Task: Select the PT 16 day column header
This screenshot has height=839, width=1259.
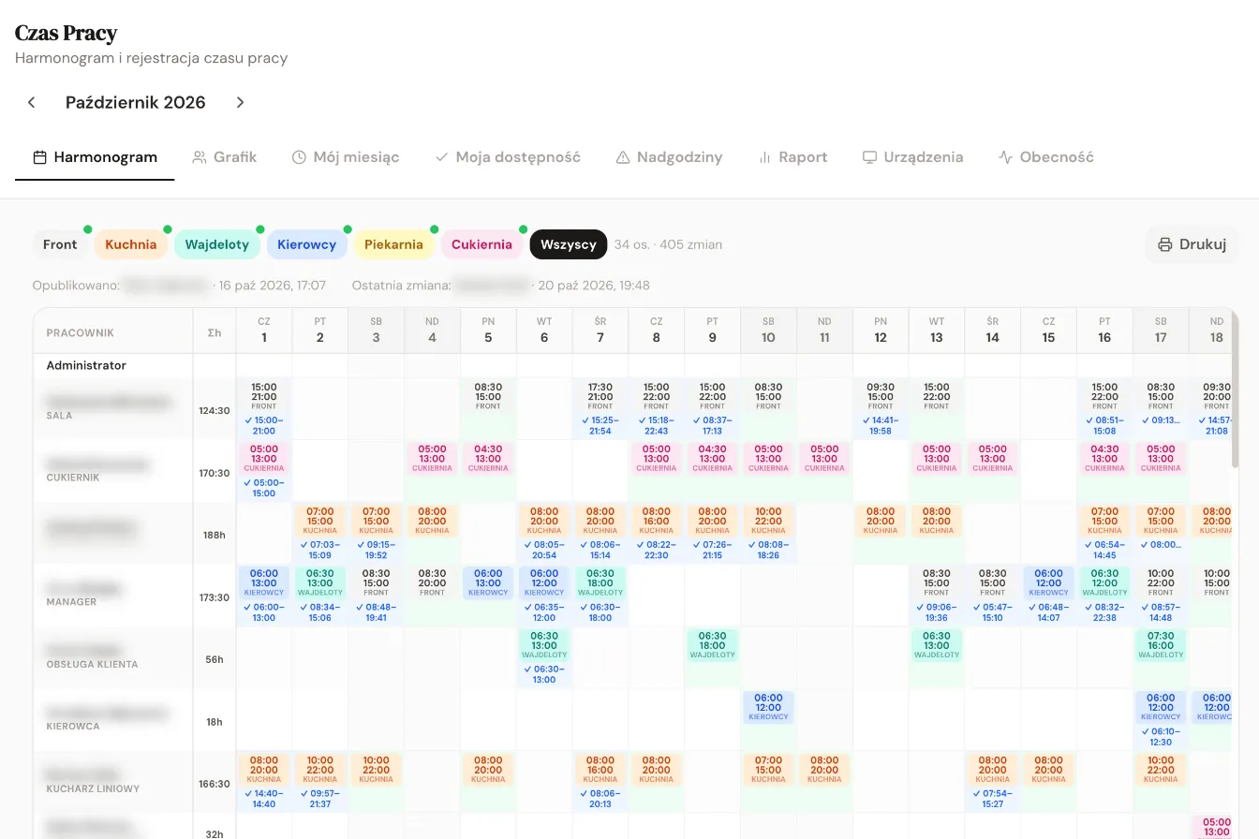Action: 1104,330
